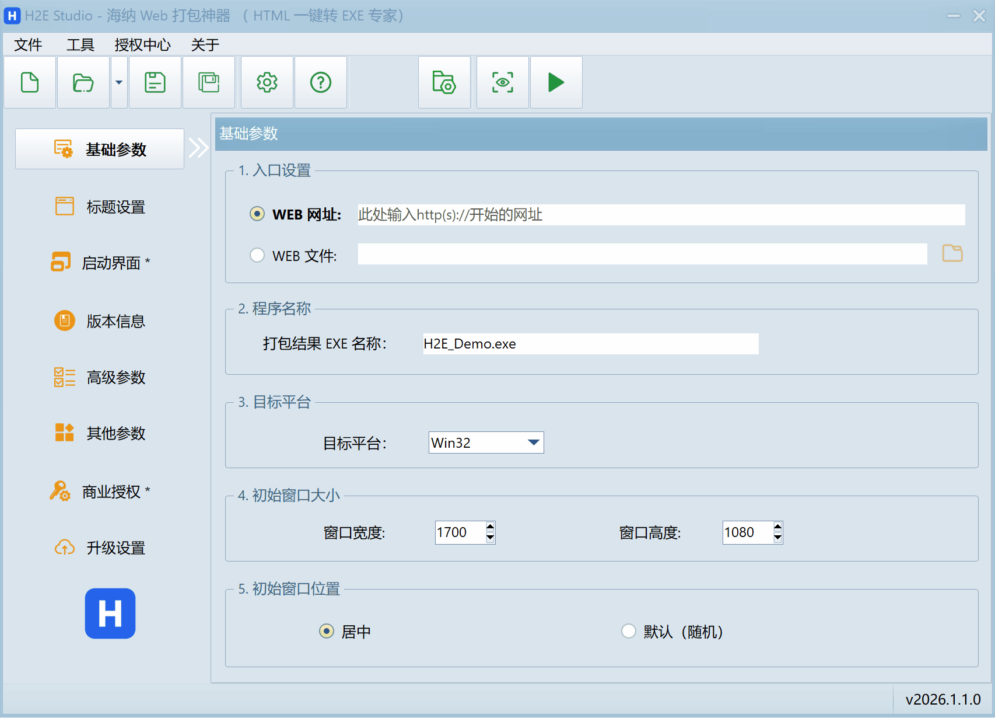
Task: Open the recent files dropdown arrow in toolbar
Action: 119,82
